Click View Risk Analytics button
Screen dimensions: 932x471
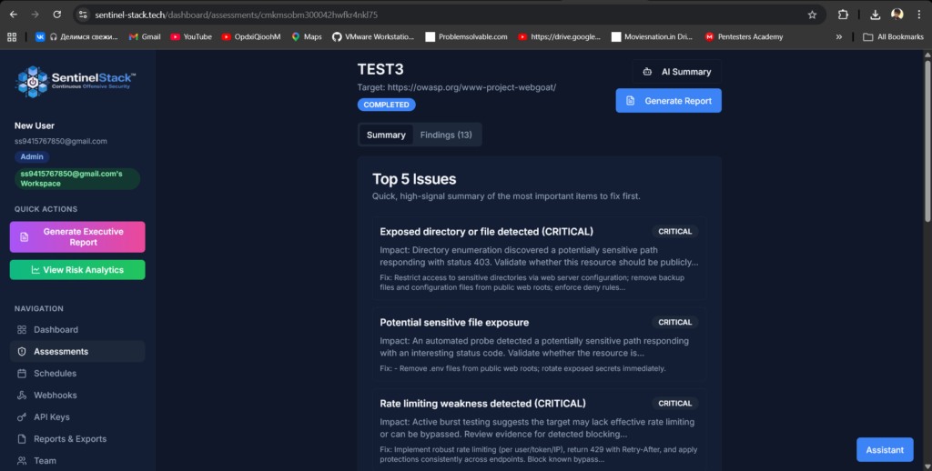[77, 270]
